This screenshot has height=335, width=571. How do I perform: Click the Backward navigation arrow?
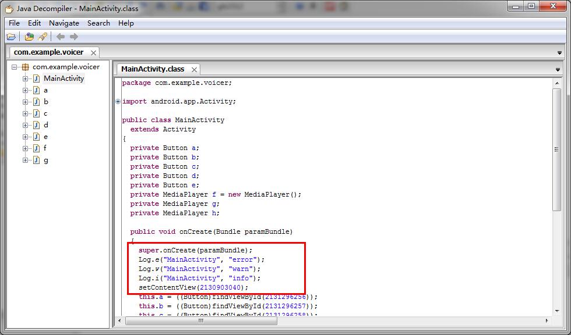(61, 37)
